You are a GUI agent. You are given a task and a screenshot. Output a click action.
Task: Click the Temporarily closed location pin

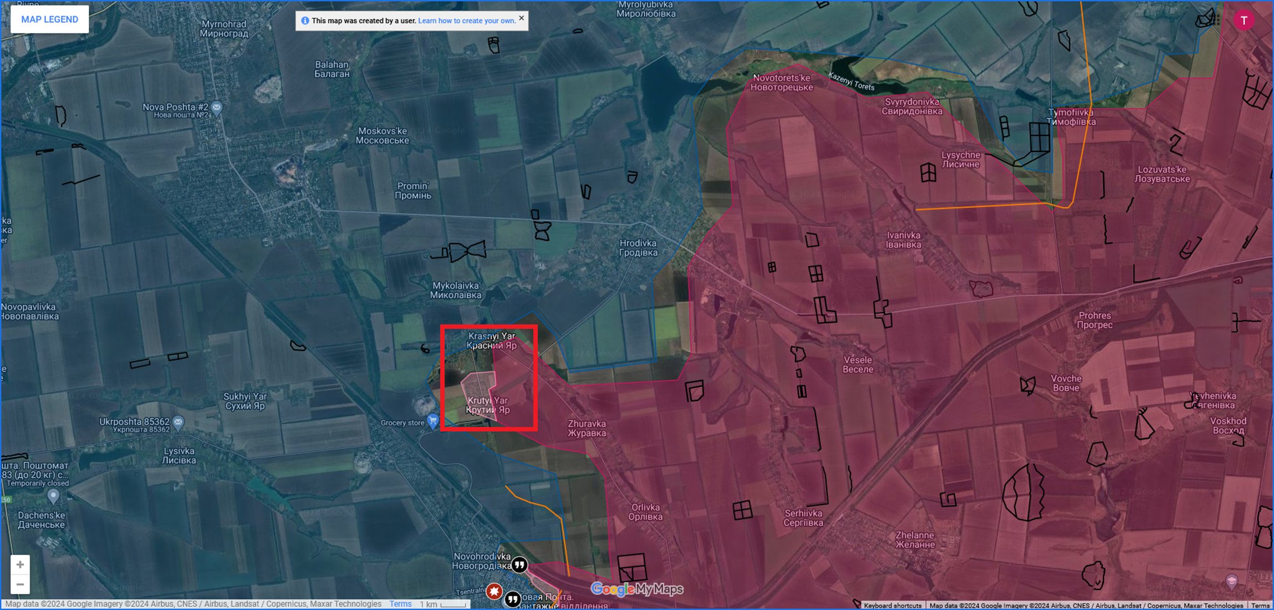coord(53,495)
